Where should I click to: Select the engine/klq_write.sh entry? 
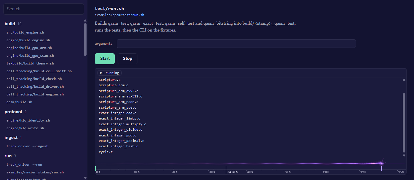(x=25, y=128)
